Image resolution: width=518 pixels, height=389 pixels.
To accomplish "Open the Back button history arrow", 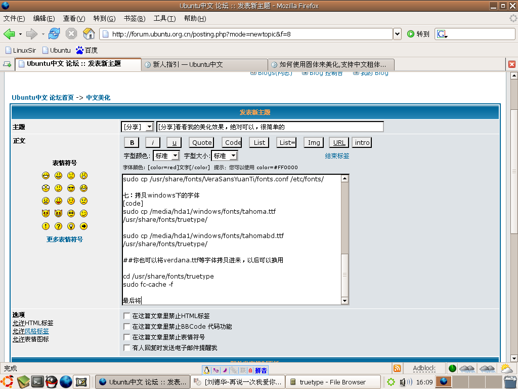I will 20,34.
